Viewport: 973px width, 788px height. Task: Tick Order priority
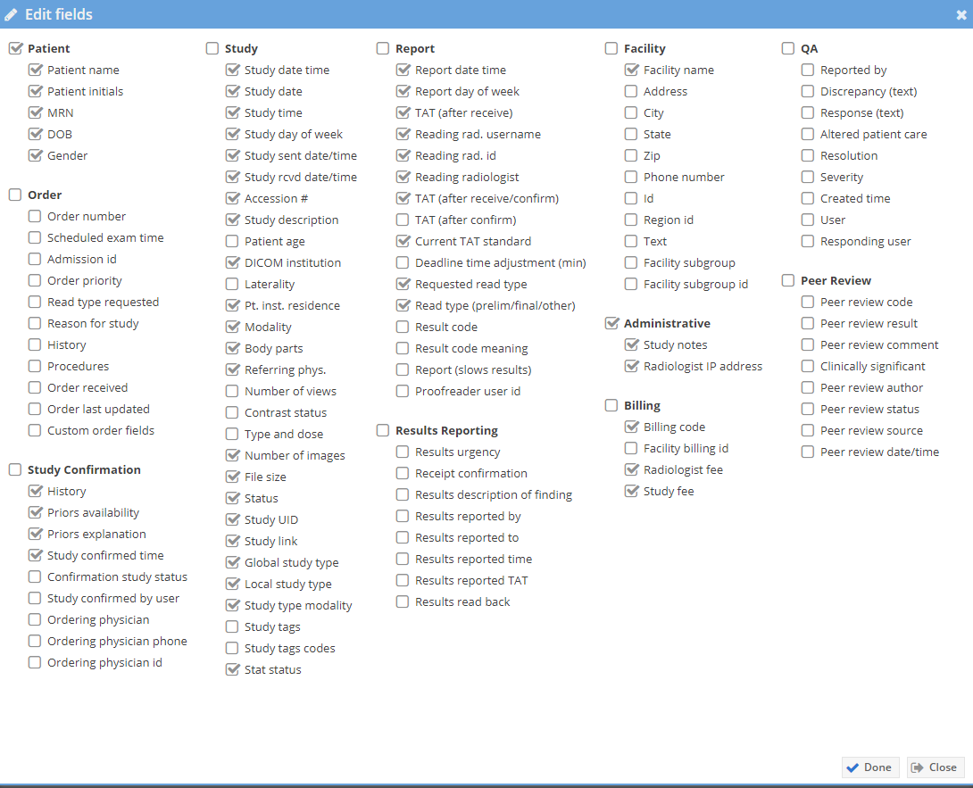click(x=36, y=280)
